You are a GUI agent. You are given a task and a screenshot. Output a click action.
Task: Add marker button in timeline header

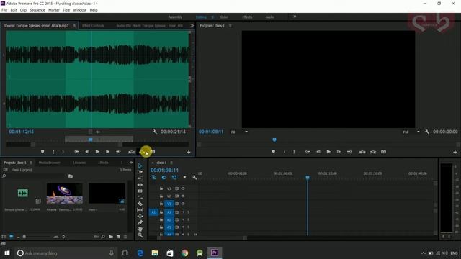pos(184,178)
